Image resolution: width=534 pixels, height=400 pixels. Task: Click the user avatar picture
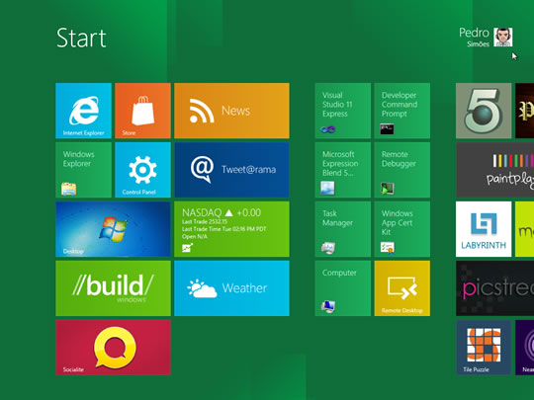pos(503,38)
